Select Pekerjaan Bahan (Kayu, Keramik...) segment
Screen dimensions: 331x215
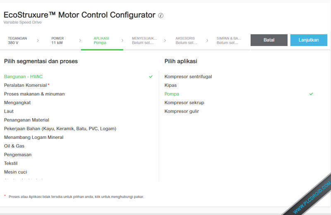[x=60, y=129]
